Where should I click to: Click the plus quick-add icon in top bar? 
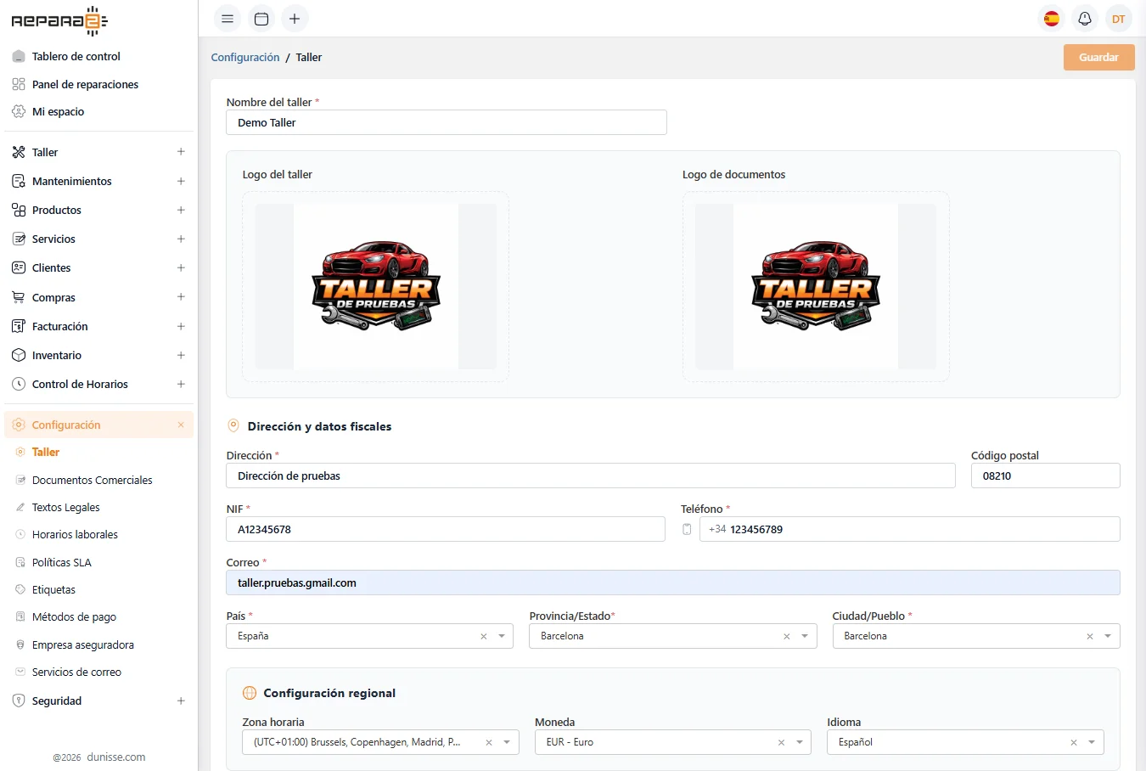pos(295,19)
